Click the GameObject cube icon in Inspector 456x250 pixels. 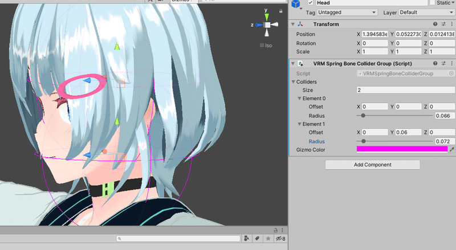(x=296, y=4)
